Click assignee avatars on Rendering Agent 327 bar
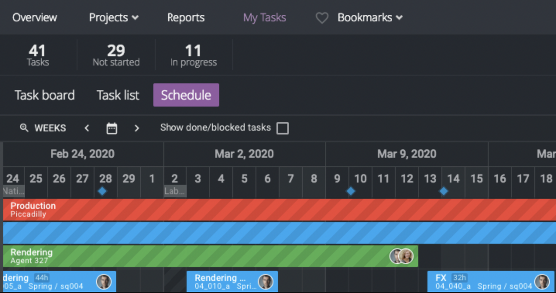Viewport: 556px width, 293px height. pos(402,256)
